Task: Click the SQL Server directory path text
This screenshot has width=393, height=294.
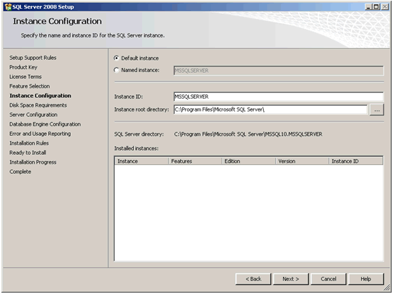Action: pos(248,134)
